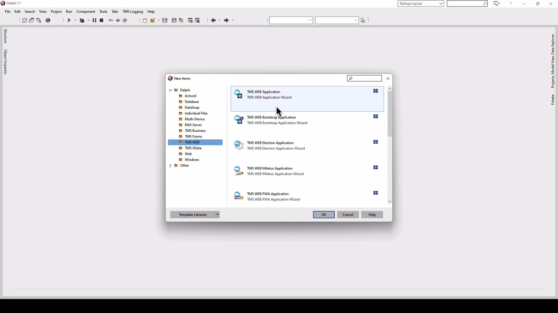Image resolution: width=558 pixels, height=313 pixels.
Task: Open the Structure side panel tab
Action: point(5,36)
